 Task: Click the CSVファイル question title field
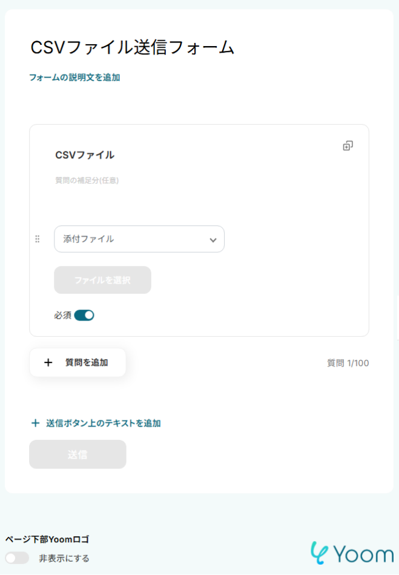pos(85,155)
